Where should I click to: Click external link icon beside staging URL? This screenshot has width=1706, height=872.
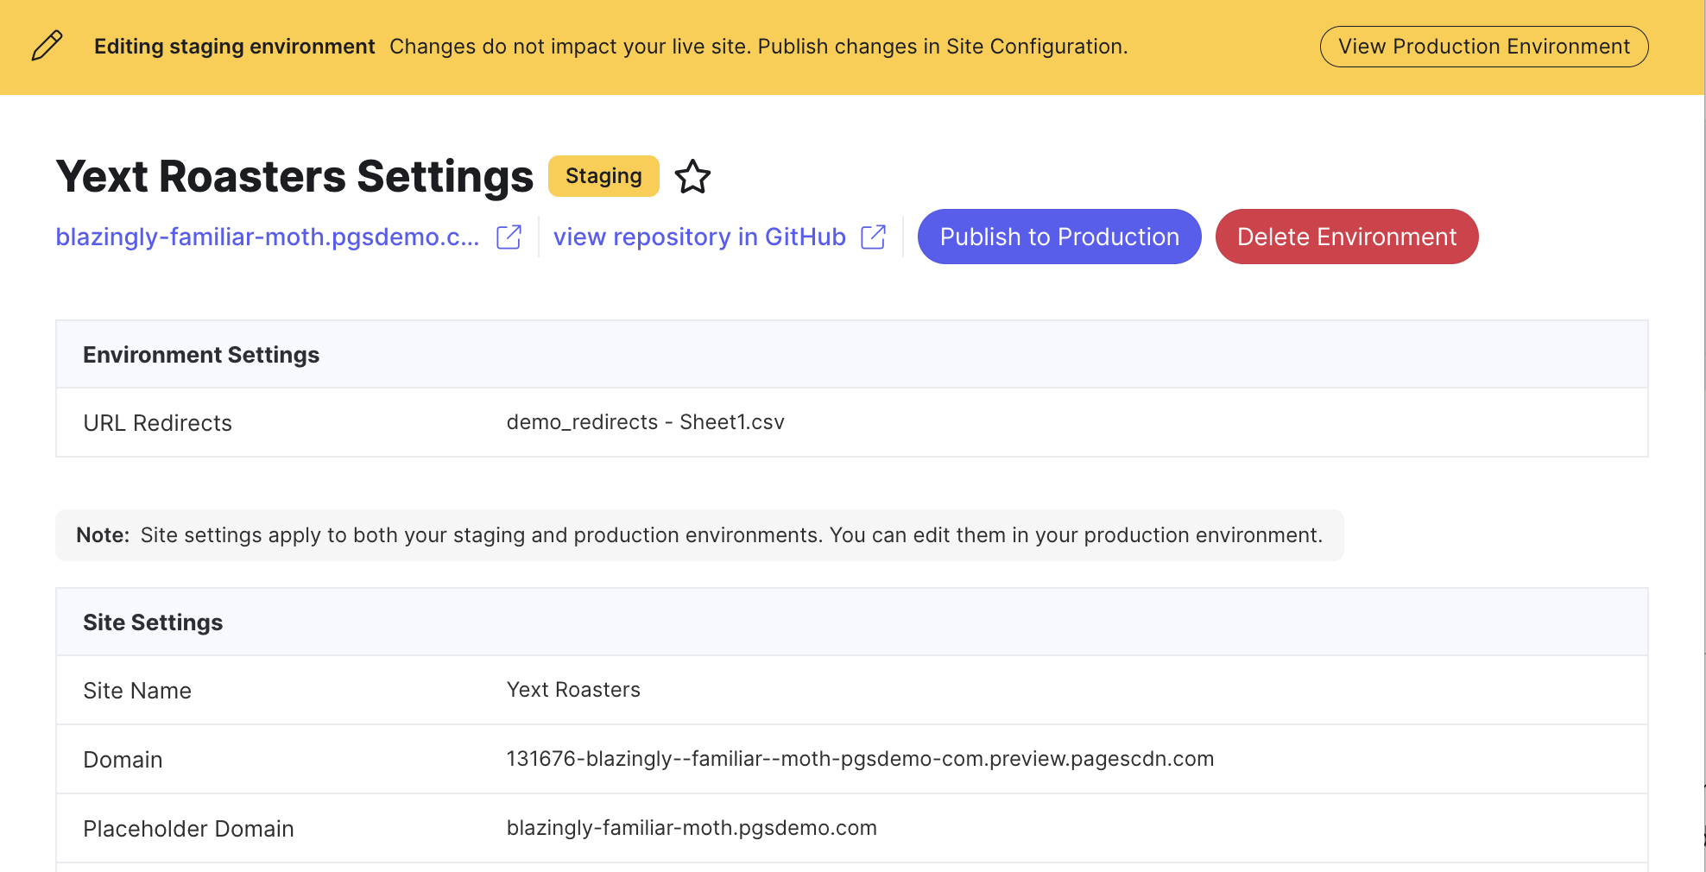(509, 237)
